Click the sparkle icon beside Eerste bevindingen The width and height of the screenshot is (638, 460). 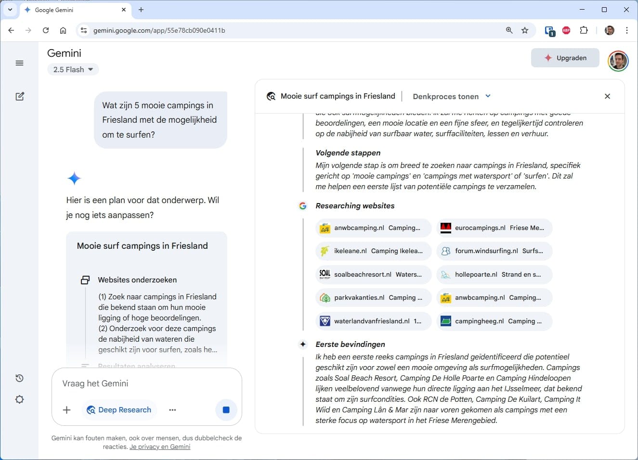(303, 345)
